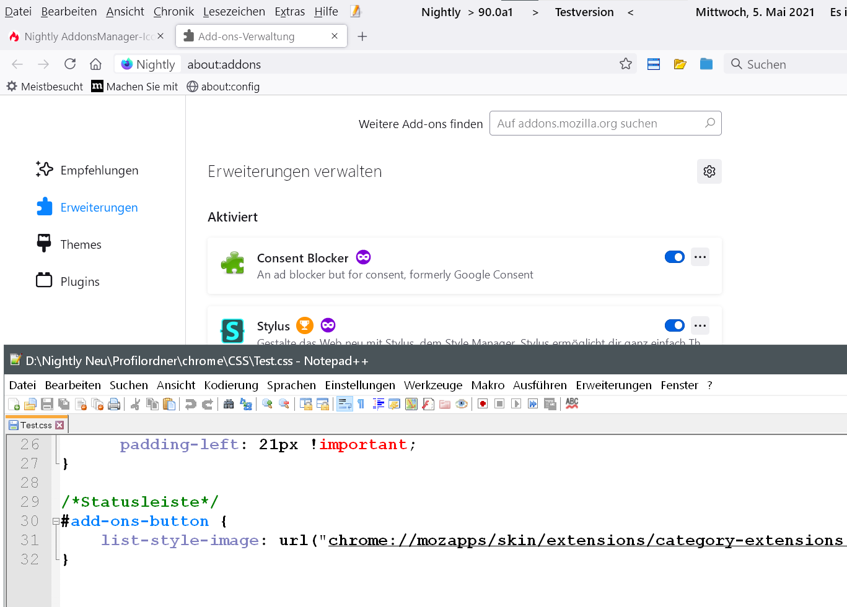Click the spell check ABC icon
Image resolution: width=847 pixels, height=607 pixels.
pyautogui.click(x=572, y=403)
